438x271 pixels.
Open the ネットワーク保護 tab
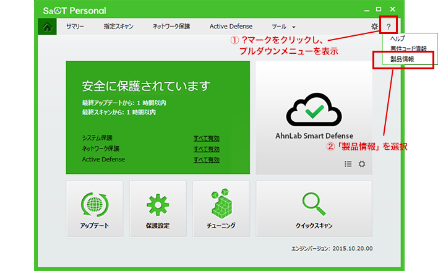171,27
